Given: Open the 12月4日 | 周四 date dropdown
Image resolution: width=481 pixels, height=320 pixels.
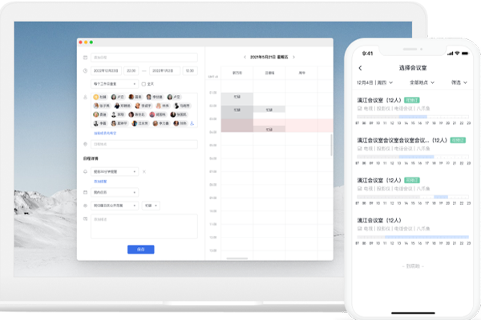Looking at the screenshot, I should [374, 82].
